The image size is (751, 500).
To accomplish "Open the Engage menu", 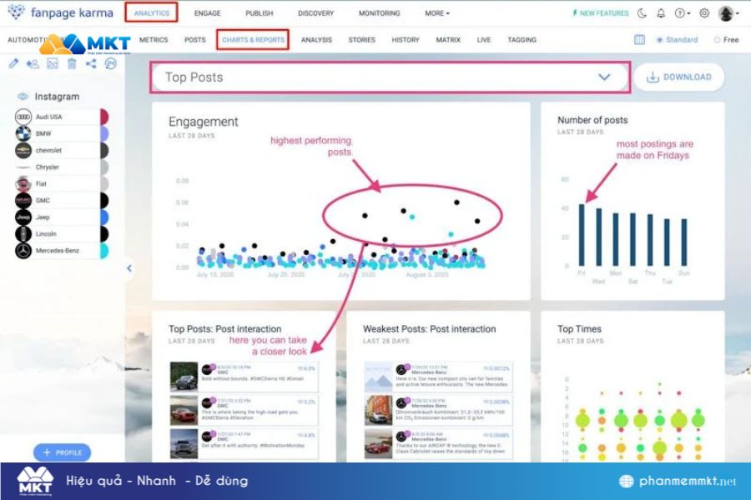I will pyautogui.click(x=207, y=13).
